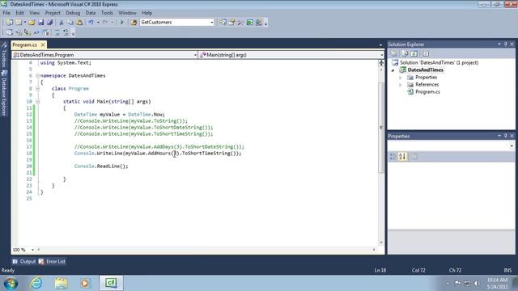
Task: Click Show All Files in Solution Explorer
Action: [x=405, y=53]
